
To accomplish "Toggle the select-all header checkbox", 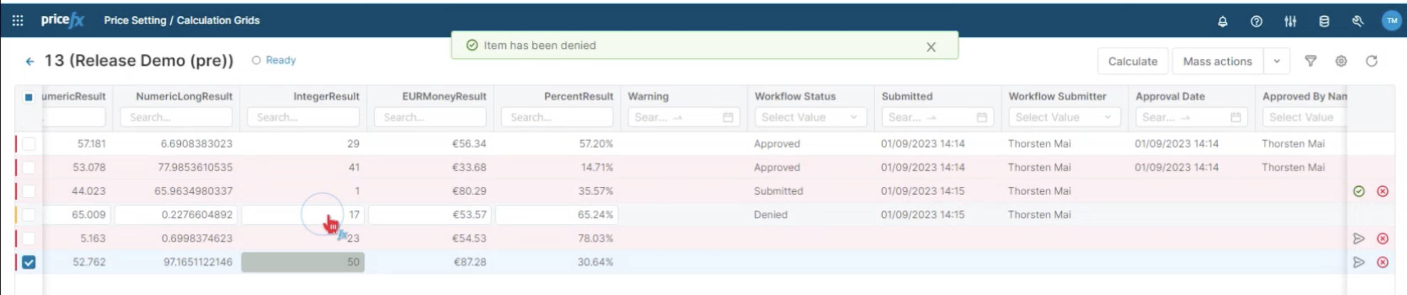I will click(x=29, y=97).
